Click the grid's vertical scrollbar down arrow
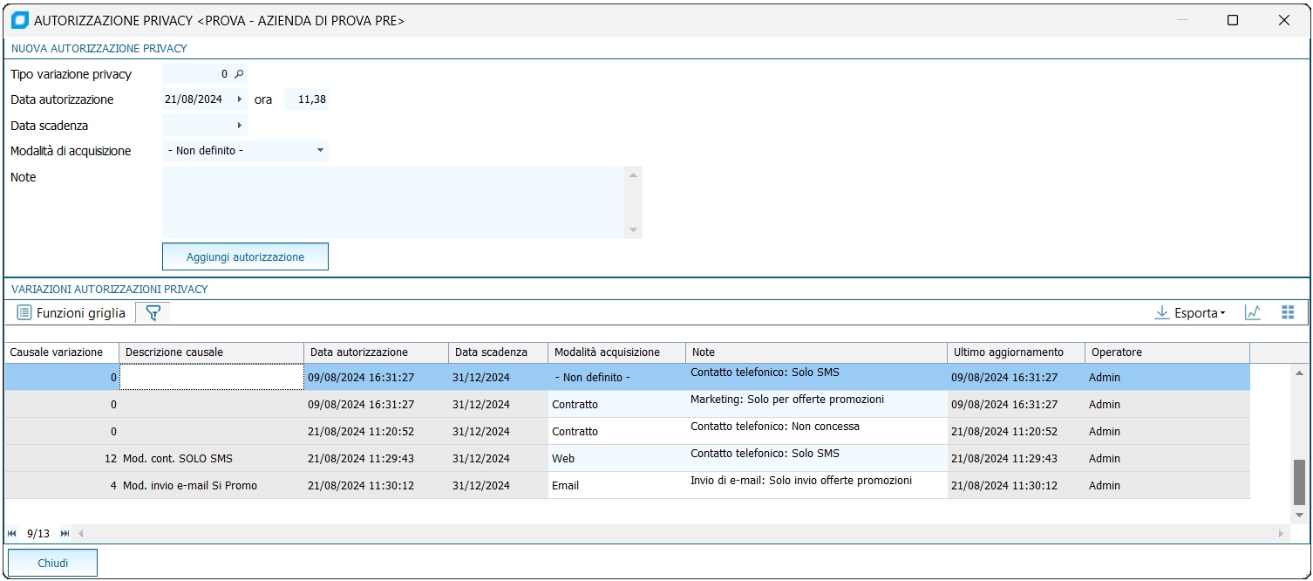This screenshot has width=1313, height=581. click(x=1299, y=516)
